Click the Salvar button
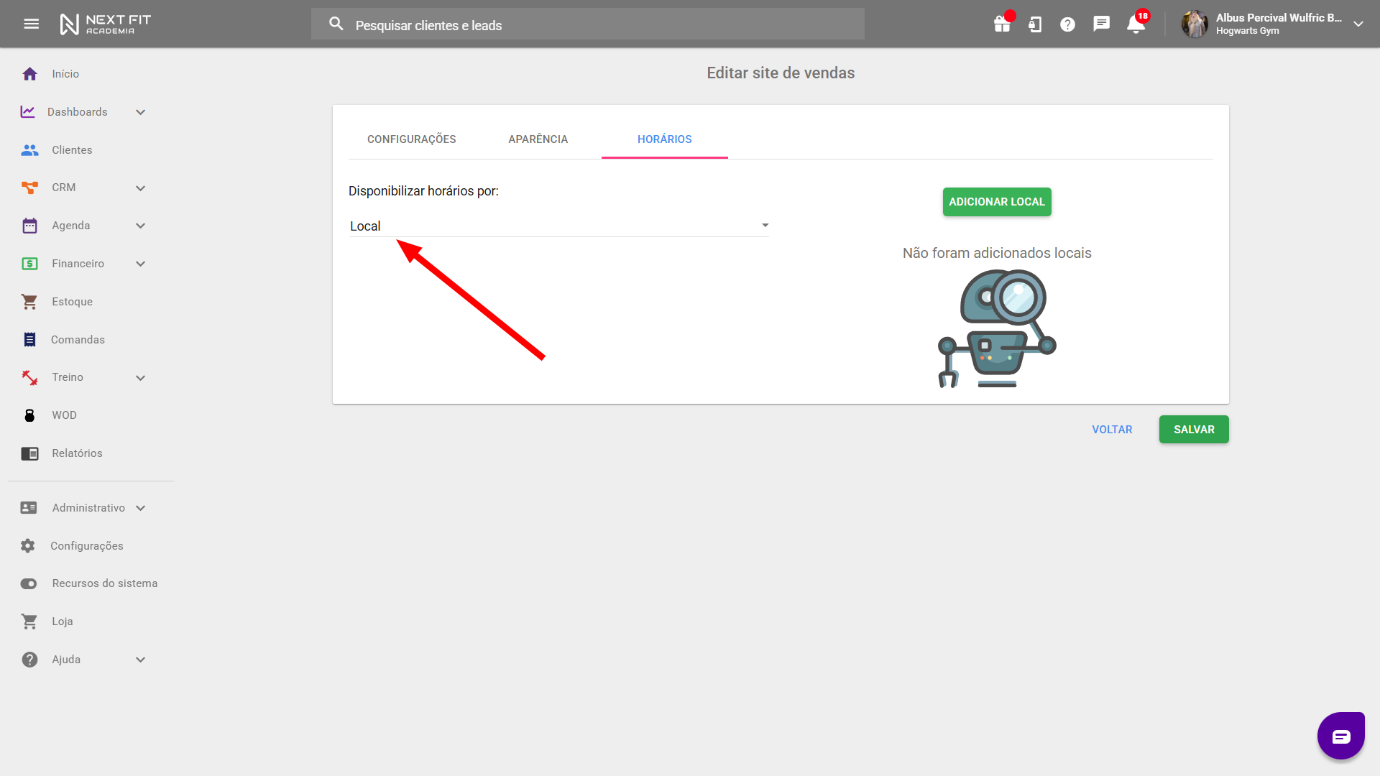The image size is (1380, 776). pos(1193,430)
